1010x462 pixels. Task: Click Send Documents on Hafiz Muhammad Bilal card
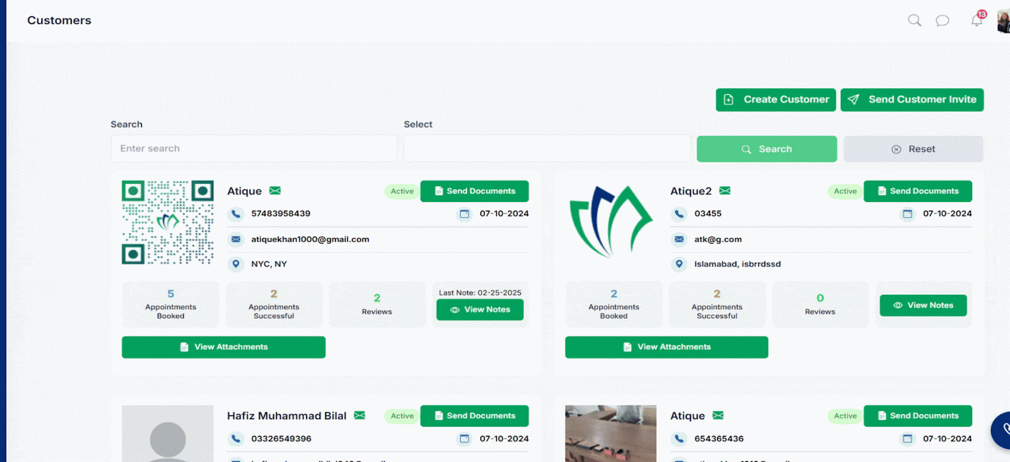[x=475, y=416]
